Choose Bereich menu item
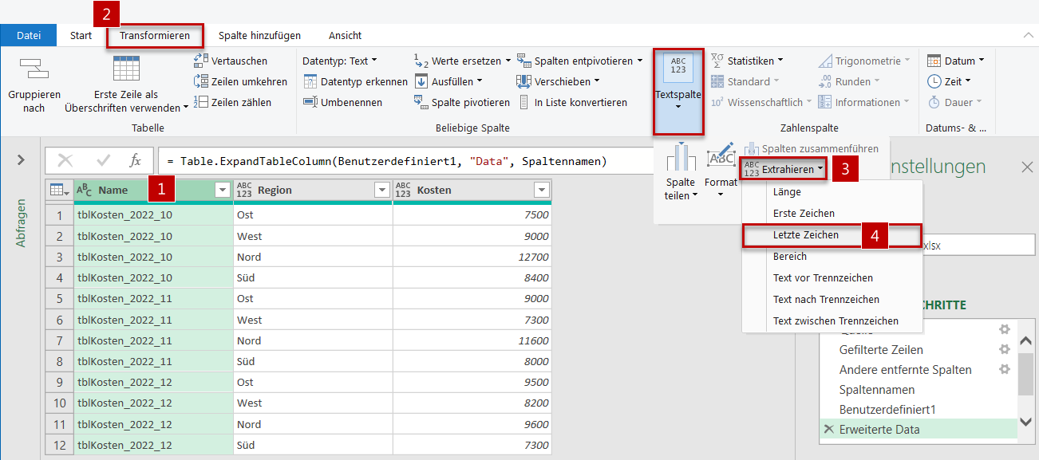This screenshot has width=1039, height=460. pos(832,256)
